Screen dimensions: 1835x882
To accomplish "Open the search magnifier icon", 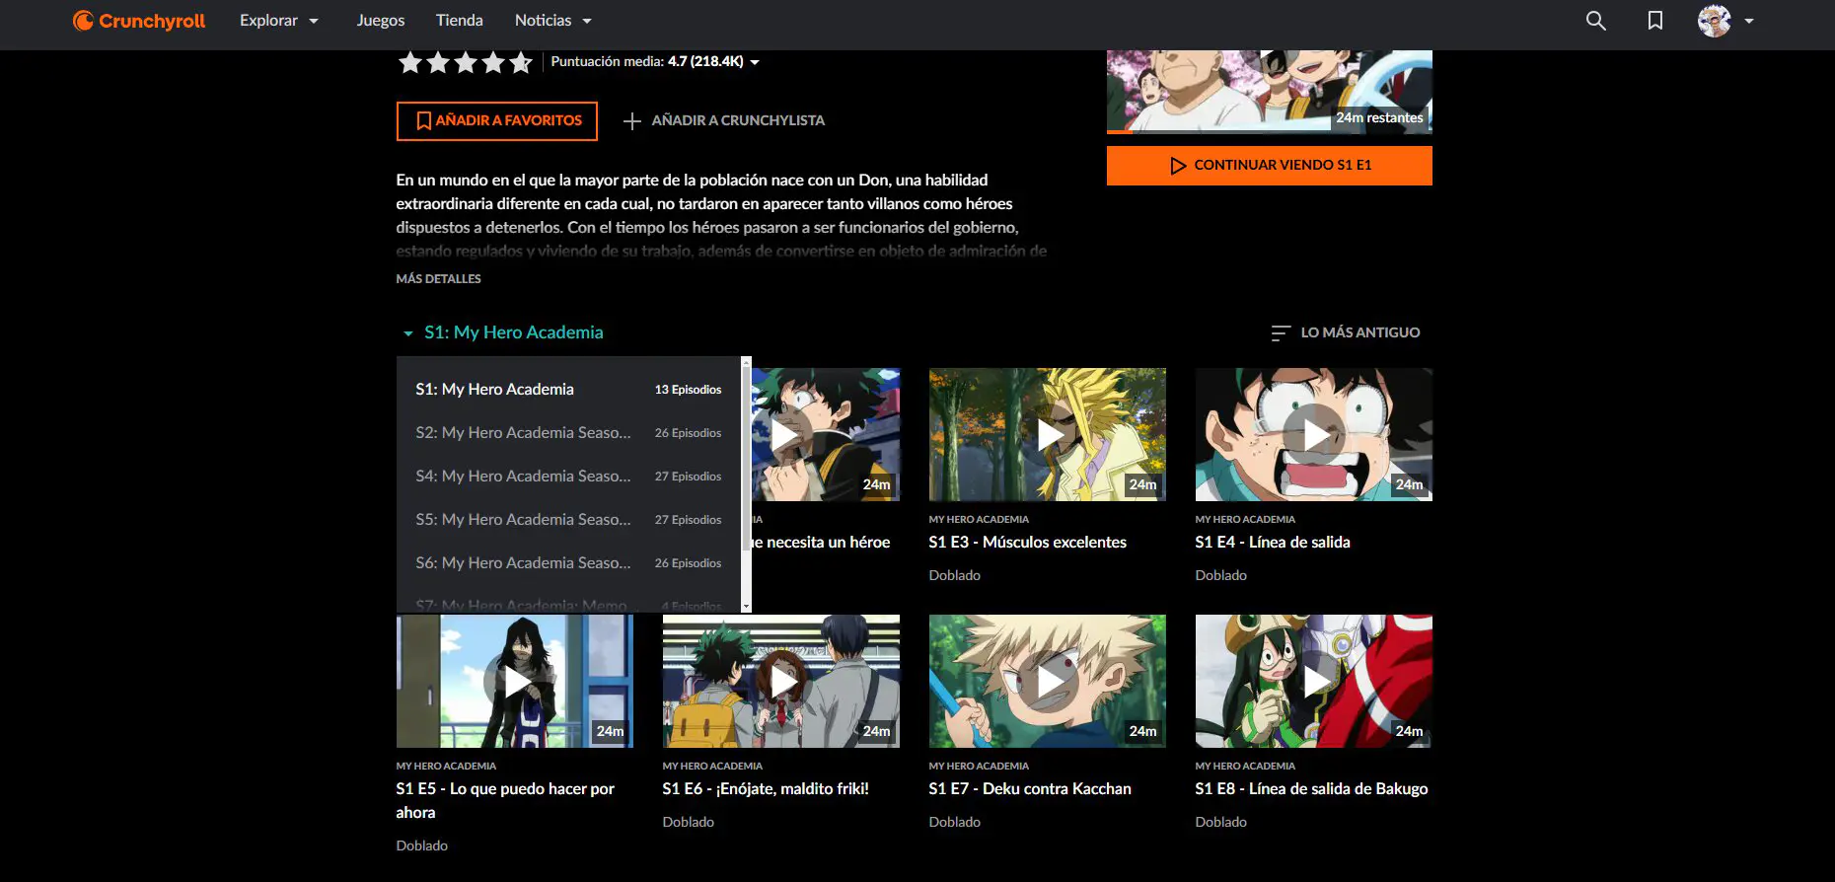I will (x=1595, y=21).
